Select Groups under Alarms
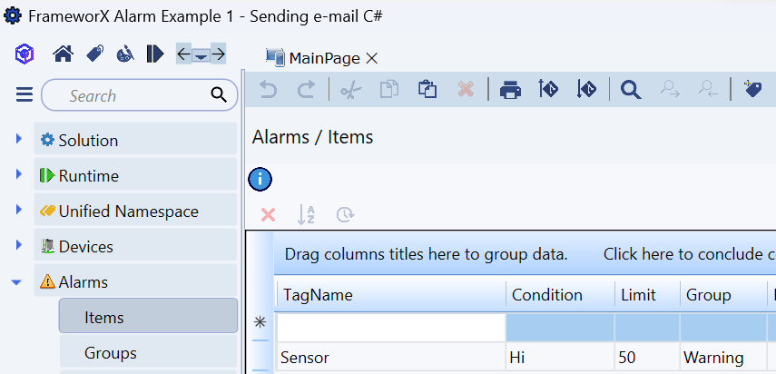 111,353
